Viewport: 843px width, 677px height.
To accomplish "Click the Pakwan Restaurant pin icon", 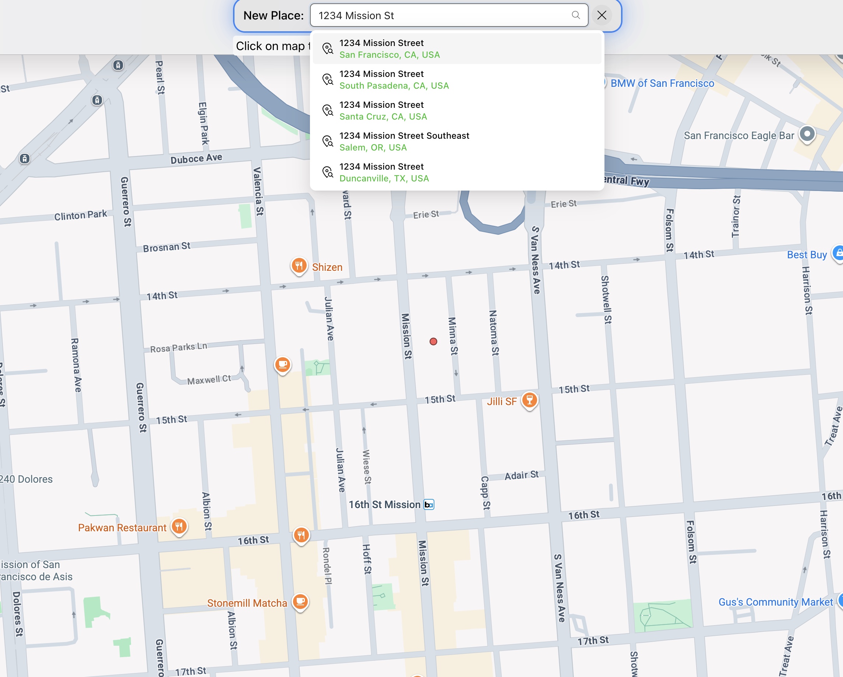I will 179,527.
